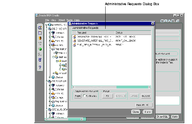Click the request list scrollbar right arrow

(149, 87)
